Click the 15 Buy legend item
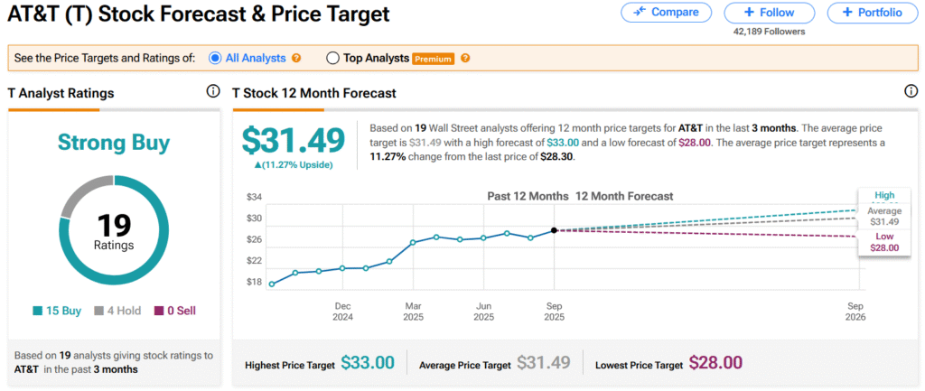The image size is (925, 391). (56, 311)
